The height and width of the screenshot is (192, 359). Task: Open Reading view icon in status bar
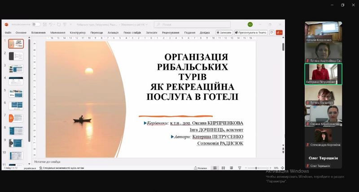pos(231,168)
